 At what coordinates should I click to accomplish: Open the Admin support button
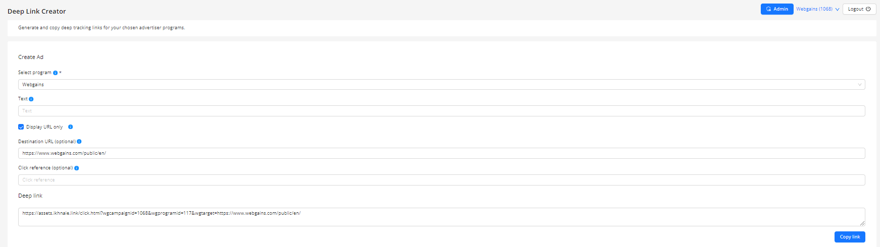(x=776, y=9)
